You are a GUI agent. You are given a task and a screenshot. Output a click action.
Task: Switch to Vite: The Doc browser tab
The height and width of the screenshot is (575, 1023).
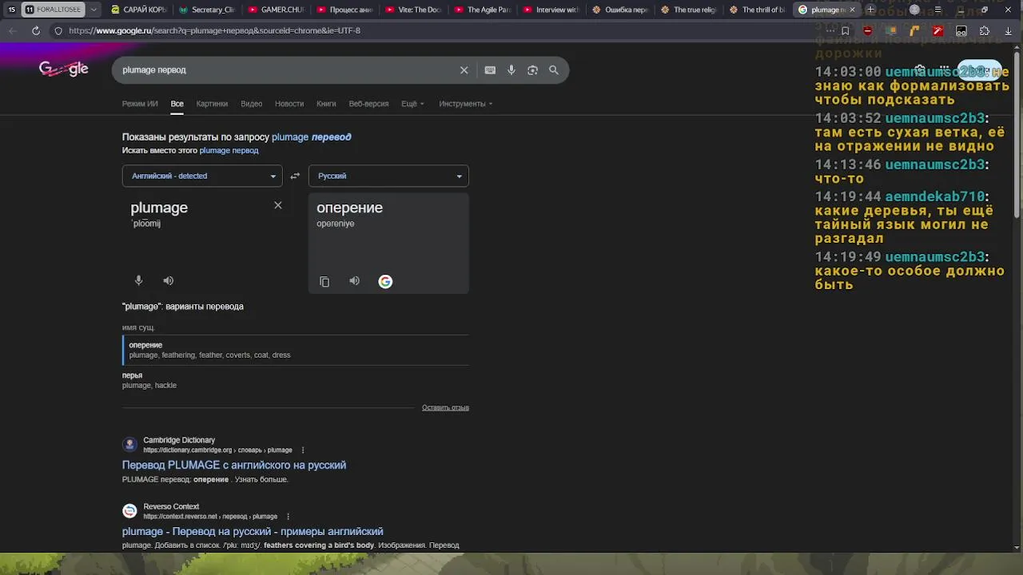tap(413, 10)
